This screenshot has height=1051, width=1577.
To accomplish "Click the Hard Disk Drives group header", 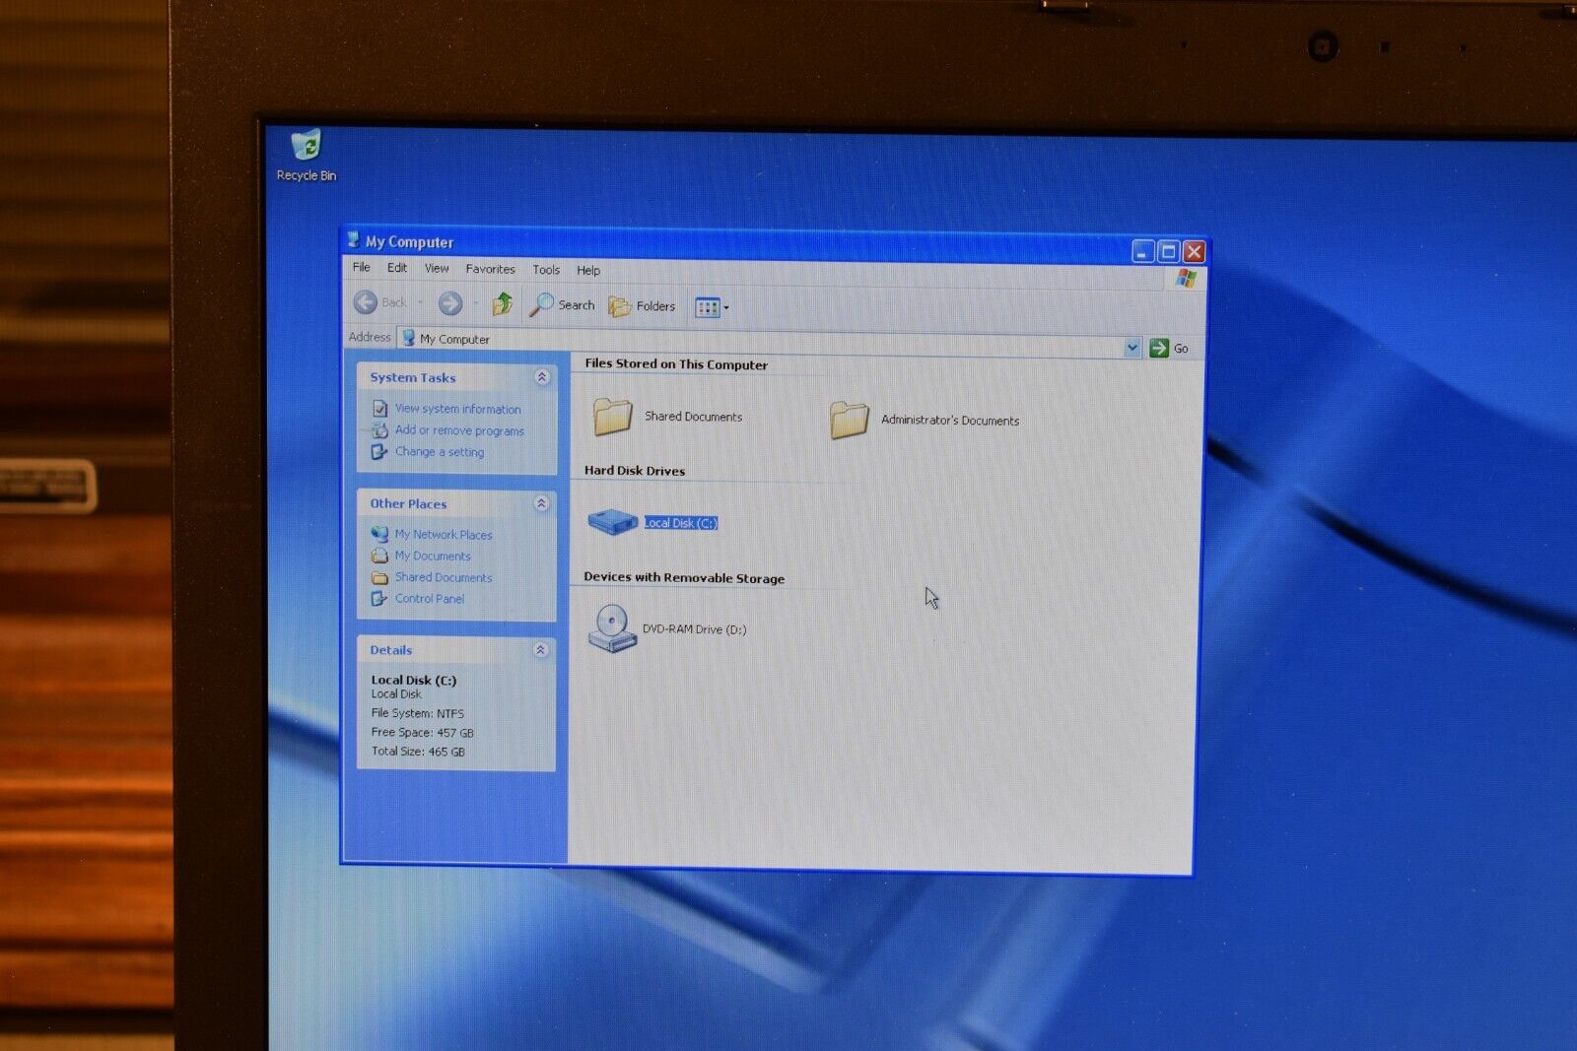I will (x=635, y=471).
